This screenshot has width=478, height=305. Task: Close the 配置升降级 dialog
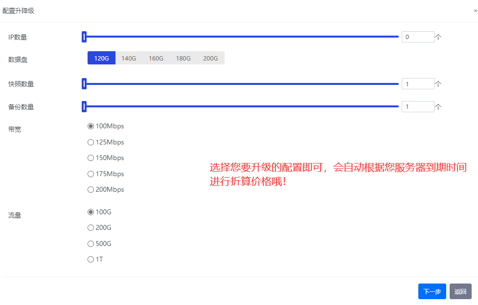(475, 11)
